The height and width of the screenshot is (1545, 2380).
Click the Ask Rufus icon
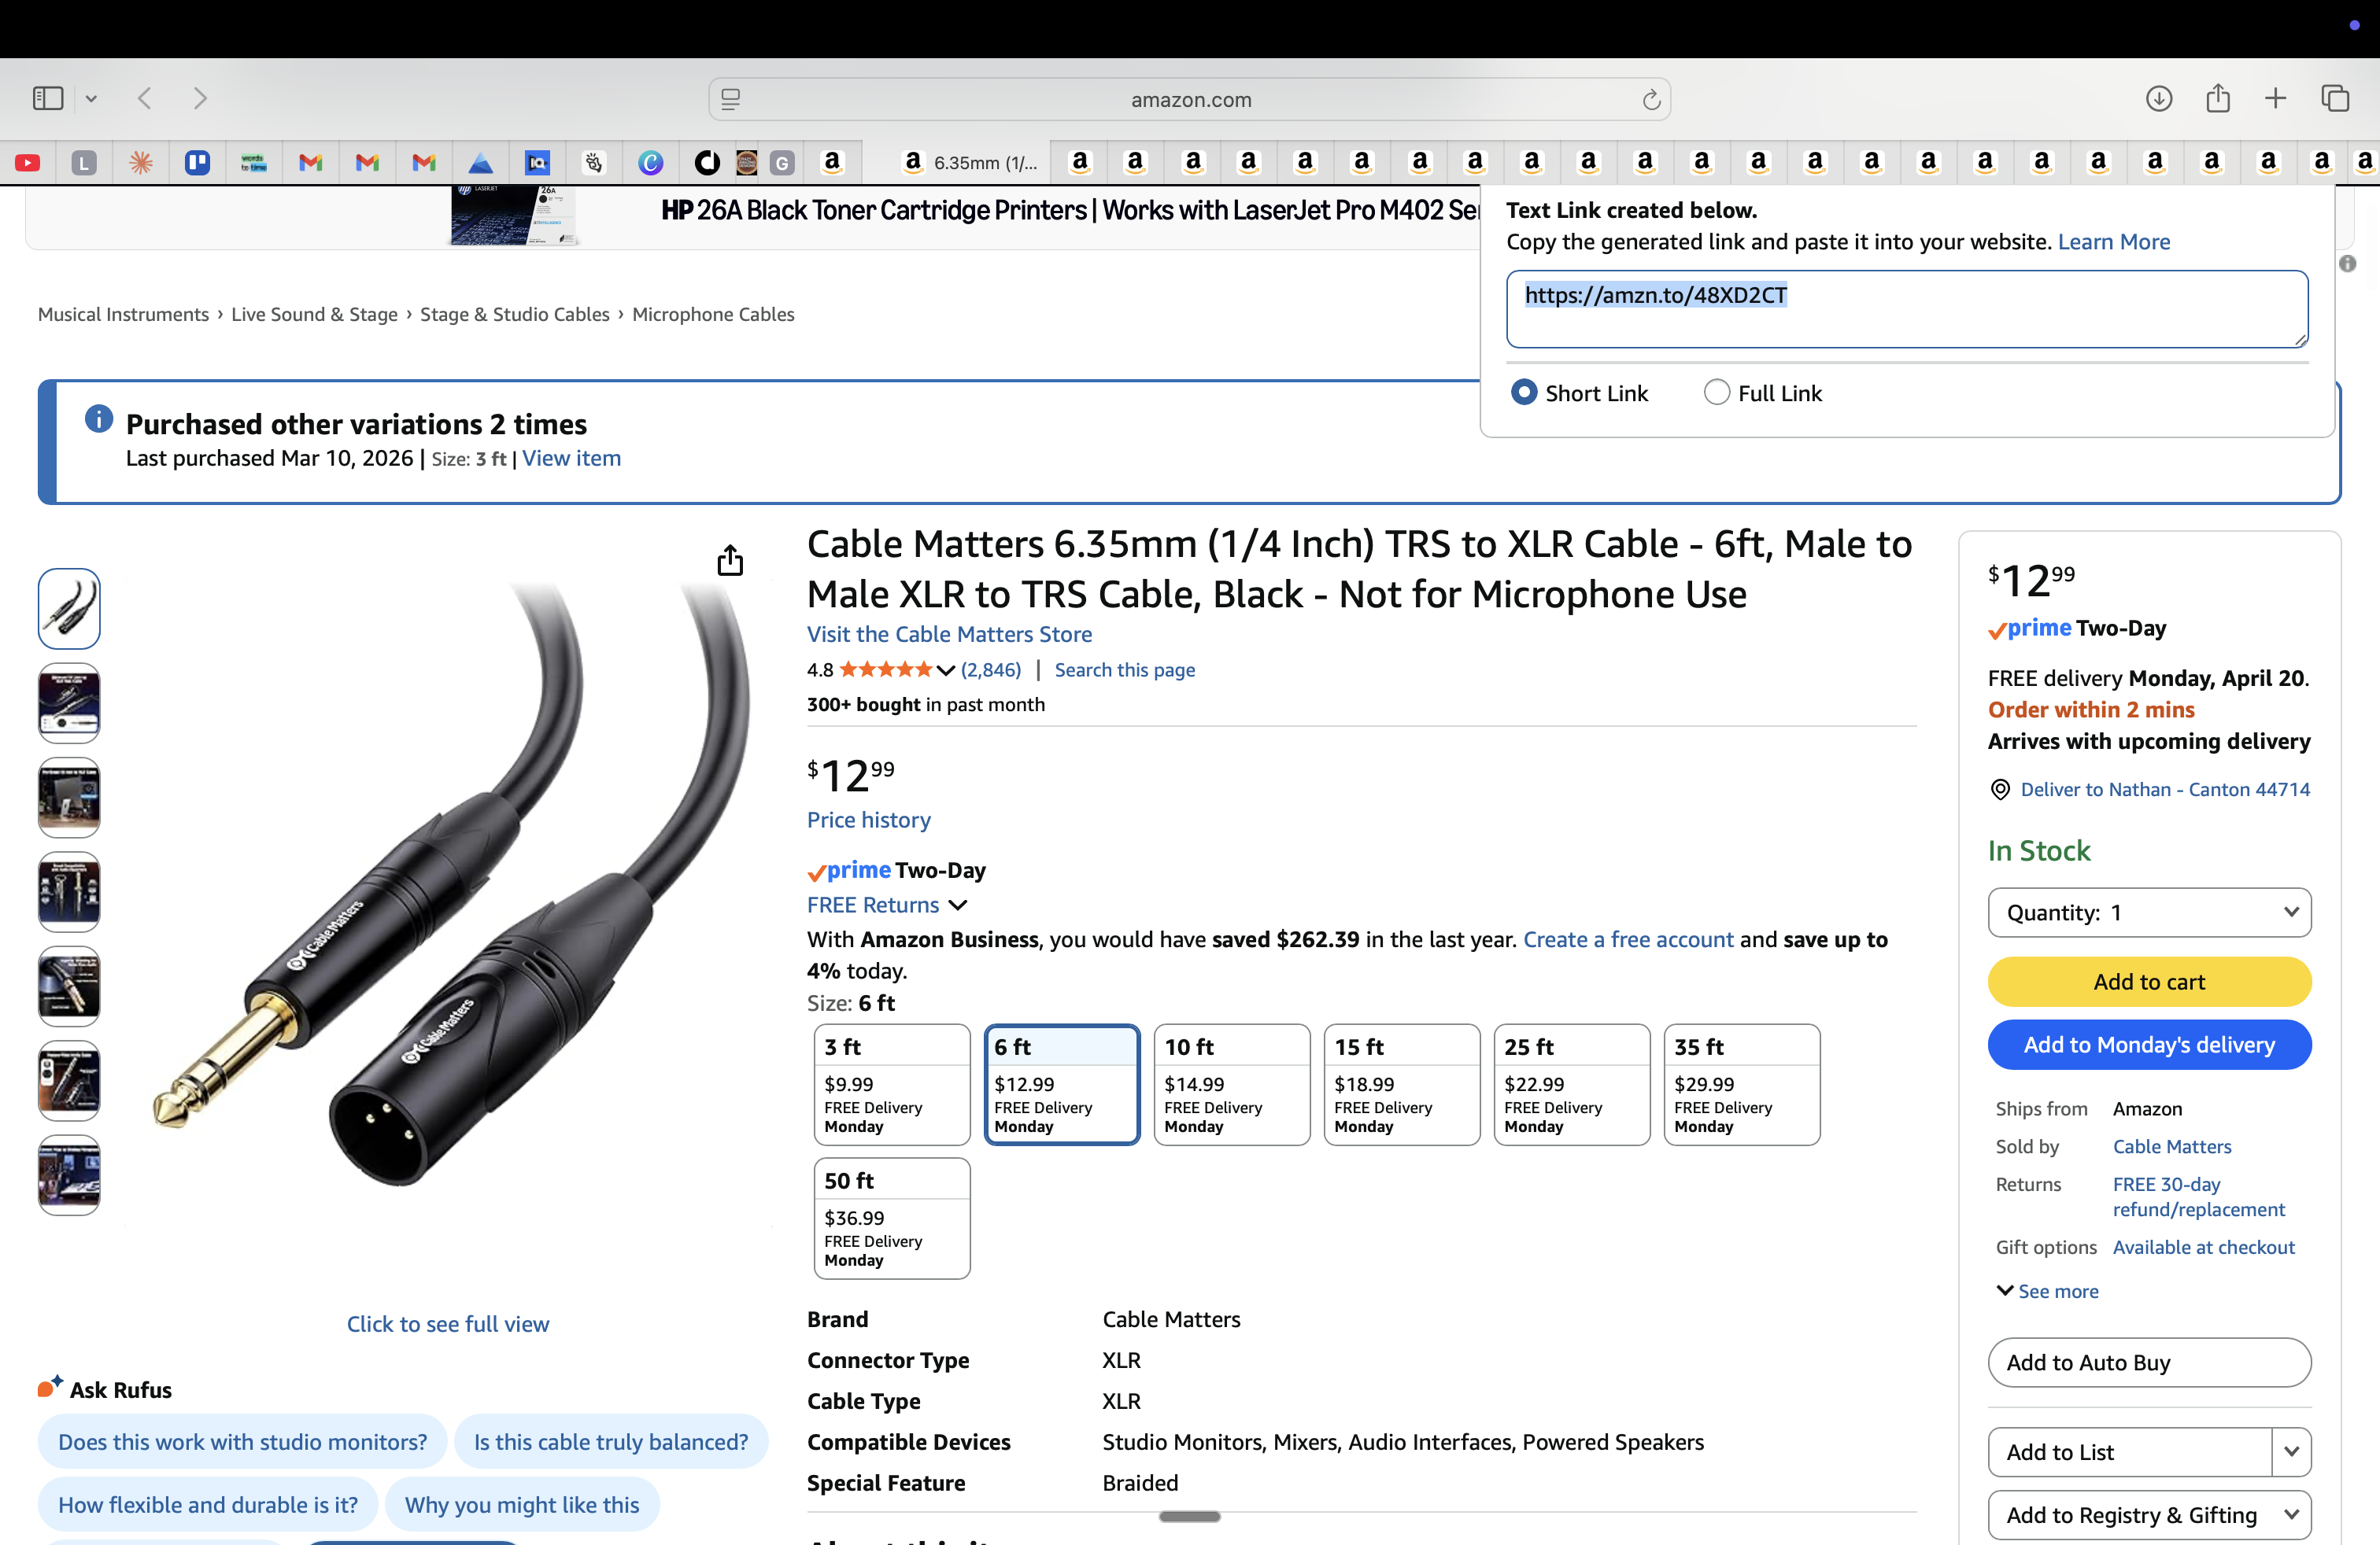(50, 1387)
